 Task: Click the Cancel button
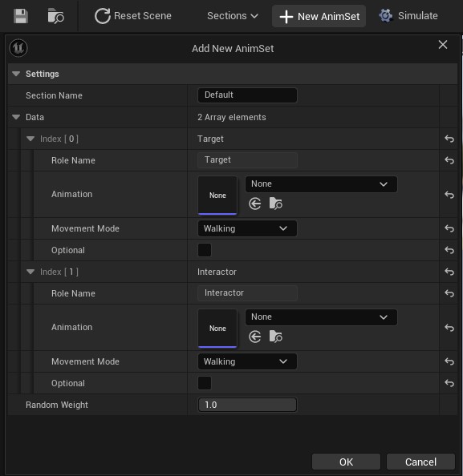pos(420,462)
